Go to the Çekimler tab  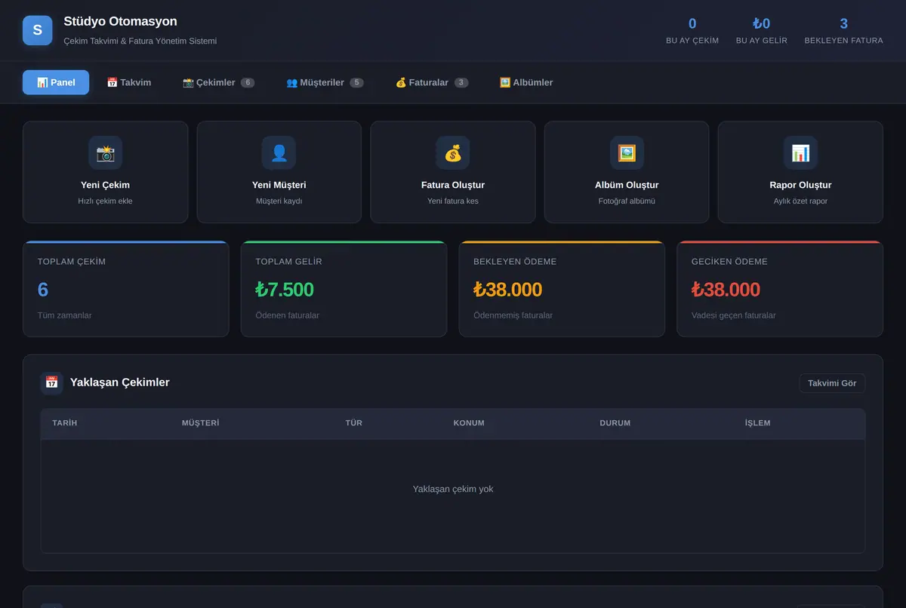pyautogui.click(x=218, y=82)
